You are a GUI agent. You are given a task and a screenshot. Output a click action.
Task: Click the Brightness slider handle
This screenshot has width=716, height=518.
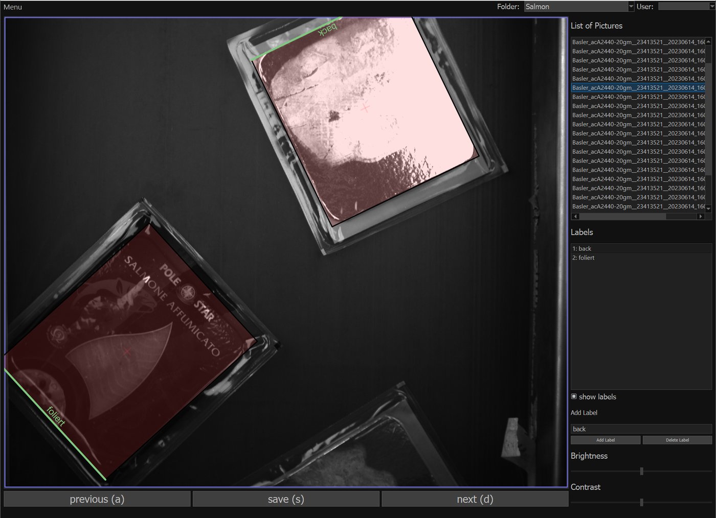pos(641,472)
